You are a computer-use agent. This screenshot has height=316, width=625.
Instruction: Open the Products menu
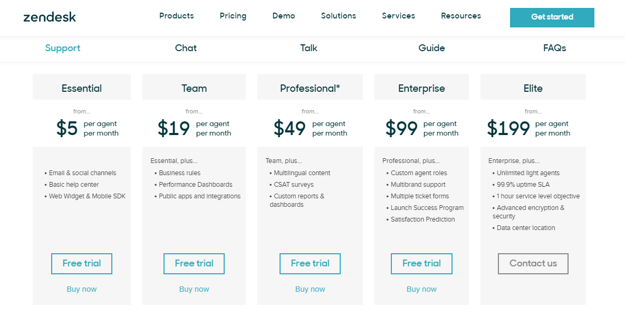(x=177, y=16)
